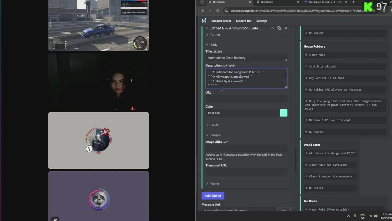Image resolution: width=392 pixels, height=221 pixels.
Task: Open clock showing 5:02 AM
Action: 386,216
